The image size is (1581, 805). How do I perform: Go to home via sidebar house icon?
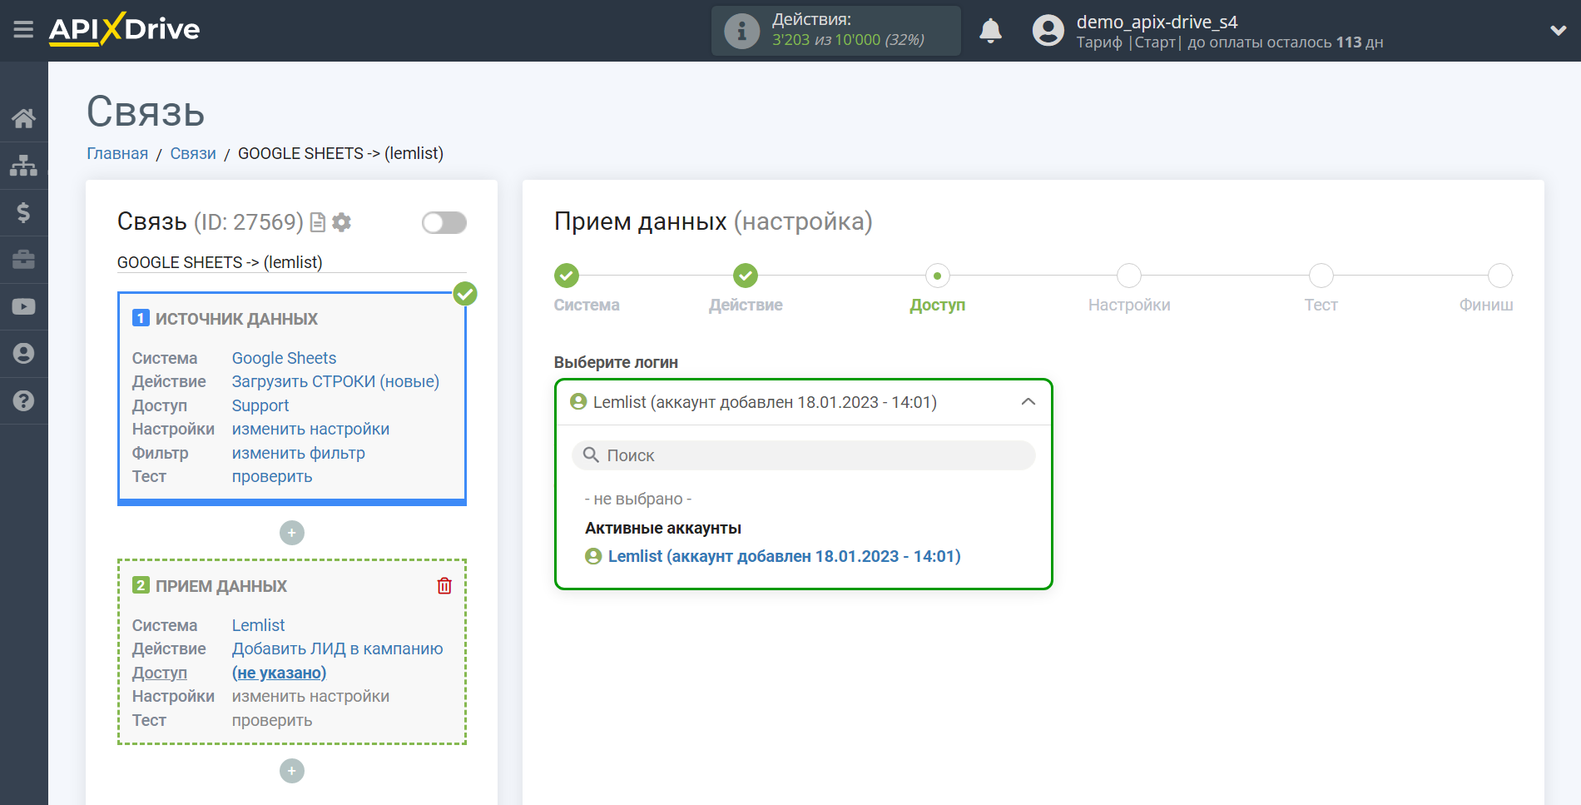23,118
